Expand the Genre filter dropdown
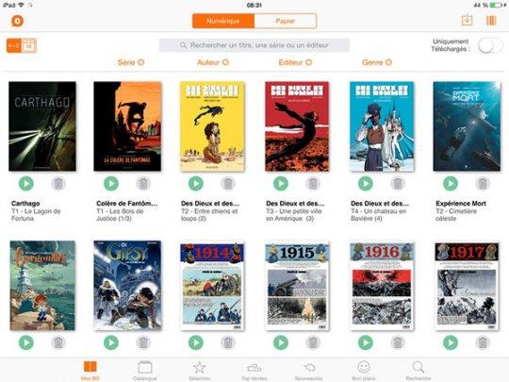Viewport: 509px width, 382px height. 377,62
